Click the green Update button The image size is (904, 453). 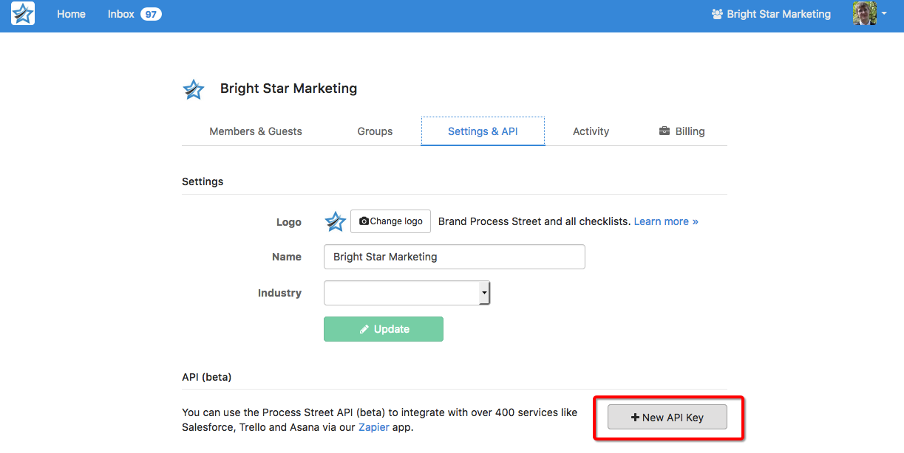[x=384, y=329]
